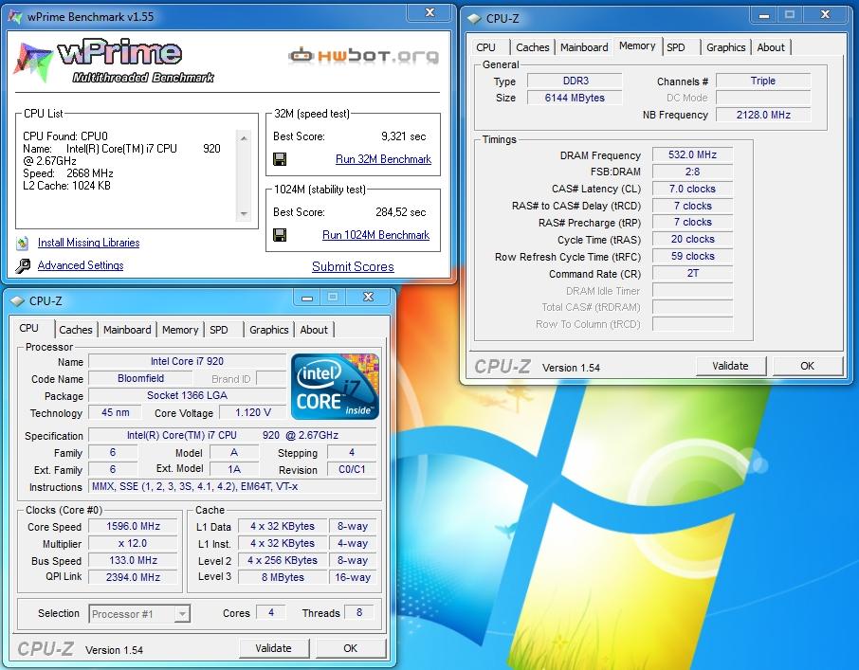The image size is (859, 670).
Task: Click the Intel Core i7 inside badge
Action: (x=335, y=387)
